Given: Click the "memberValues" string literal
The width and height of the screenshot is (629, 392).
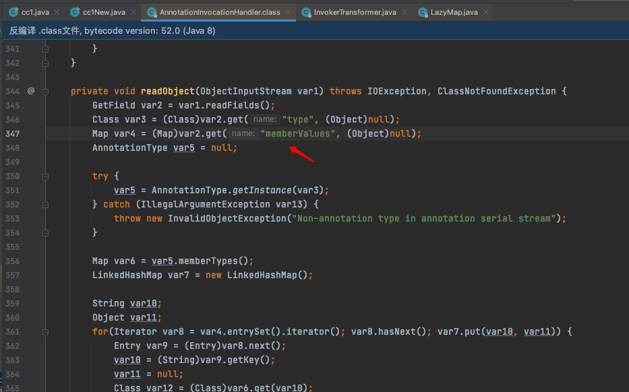Looking at the screenshot, I should point(298,134).
